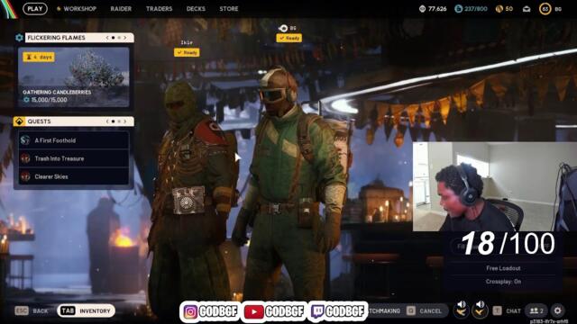Click the 77,626 coin balance
This screenshot has height=324, width=577.
click(x=437, y=8)
